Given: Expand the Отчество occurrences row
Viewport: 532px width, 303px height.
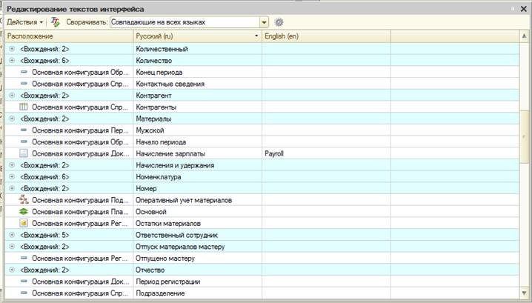Looking at the screenshot, I should point(12,270).
